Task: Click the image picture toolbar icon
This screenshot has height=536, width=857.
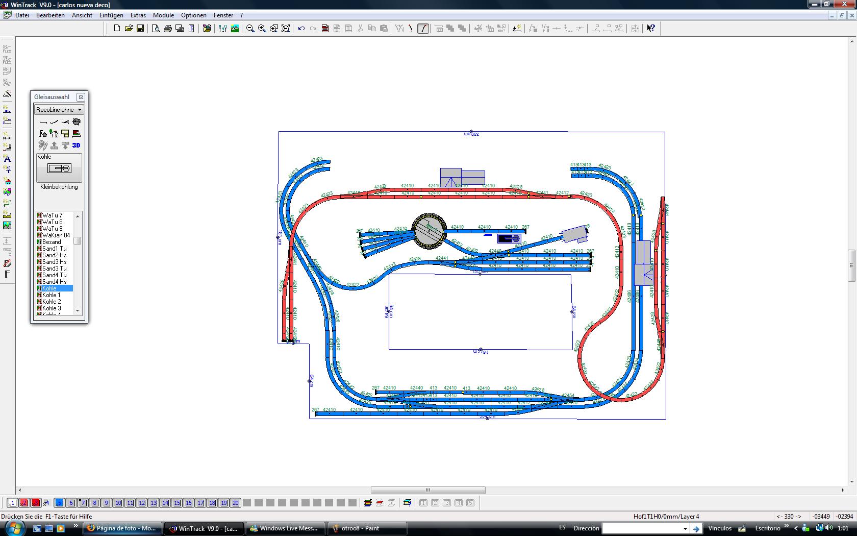Action: (235, 29)
